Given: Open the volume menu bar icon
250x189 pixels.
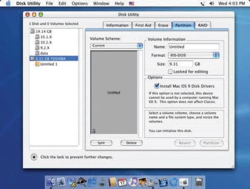Looking at the screenshot, I should click(211, 3).
